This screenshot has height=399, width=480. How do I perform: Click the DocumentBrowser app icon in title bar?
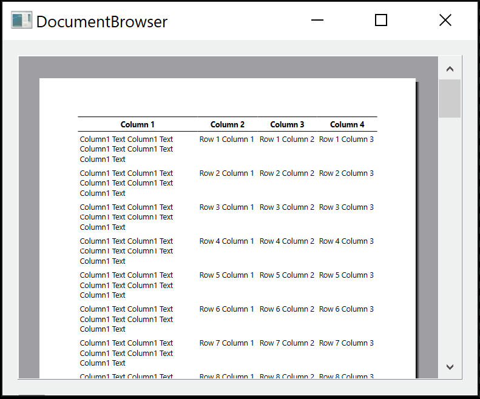pos(21,21)
